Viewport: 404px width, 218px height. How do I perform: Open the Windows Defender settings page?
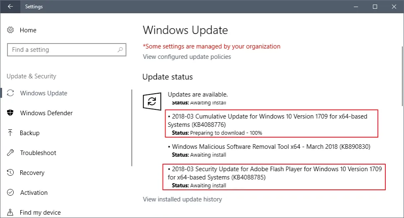tap(46, 113)
